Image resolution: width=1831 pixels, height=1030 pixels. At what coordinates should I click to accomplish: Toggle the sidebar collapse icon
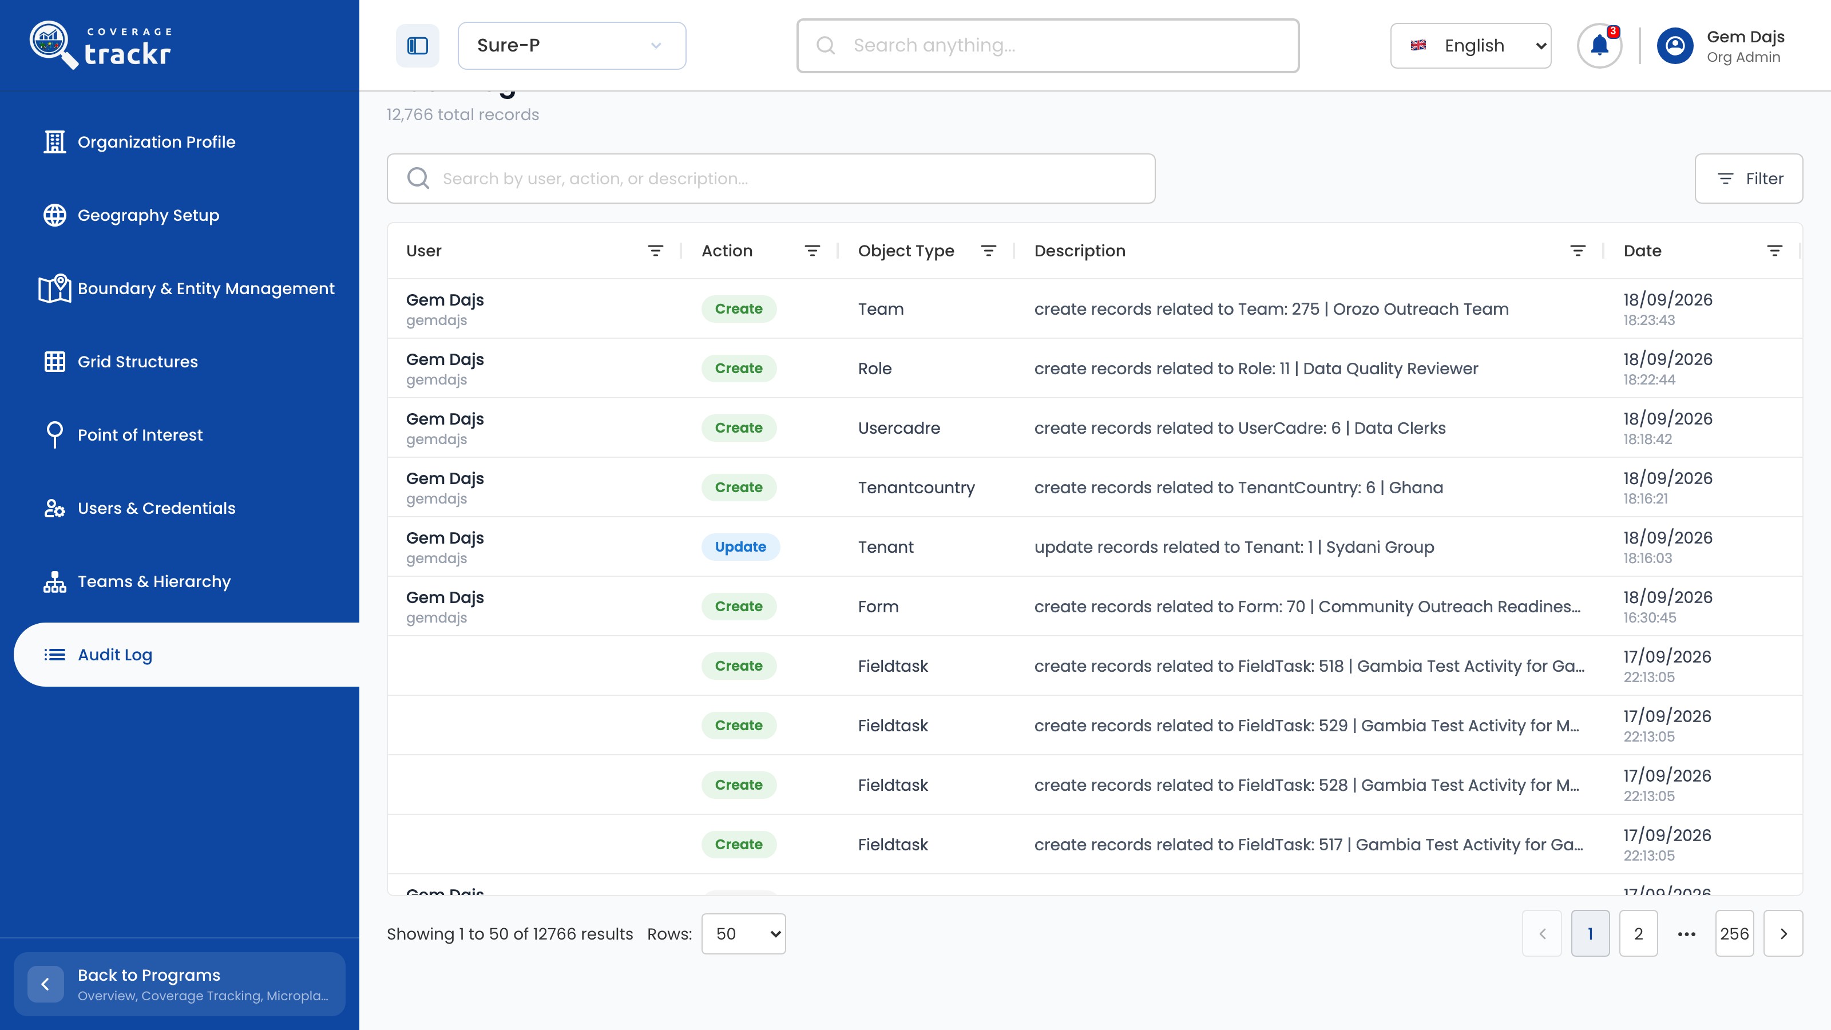(417, 46)
